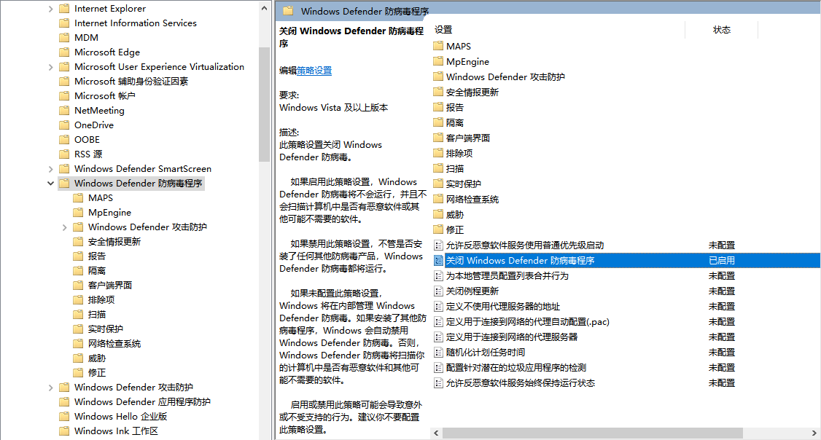Click policy icon for 允许反恶意软件服务使用普通优先级启动
The image size is (821, 440).
tap(438, 245)
